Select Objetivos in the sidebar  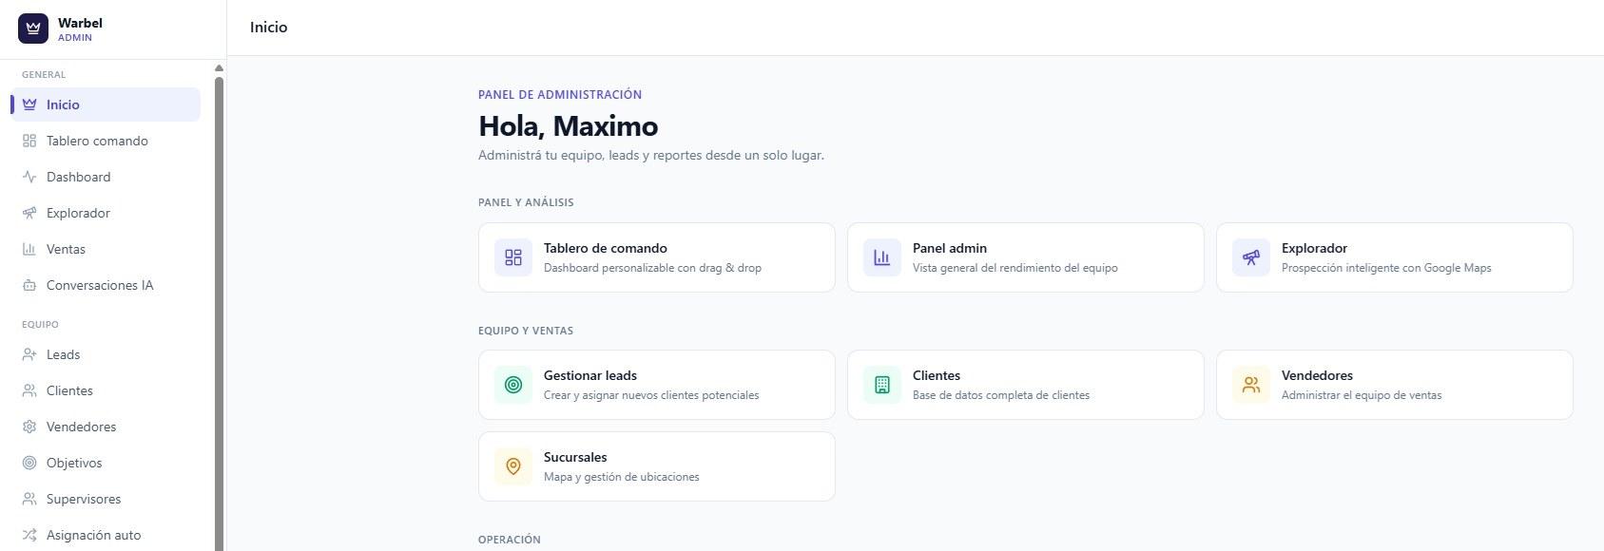(106, 463)
